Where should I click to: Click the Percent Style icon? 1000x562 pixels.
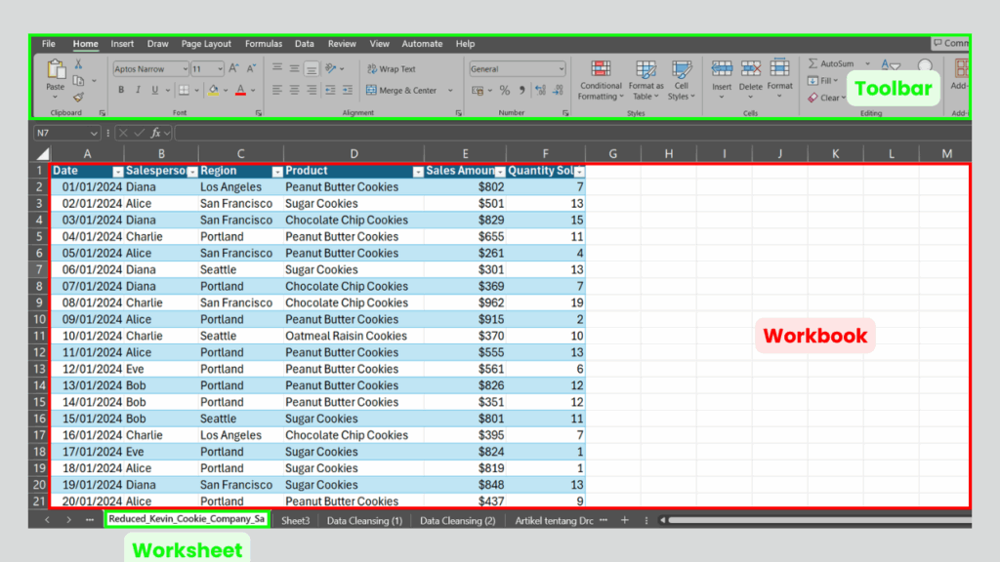pyautogui.click(x=503, y=91)
